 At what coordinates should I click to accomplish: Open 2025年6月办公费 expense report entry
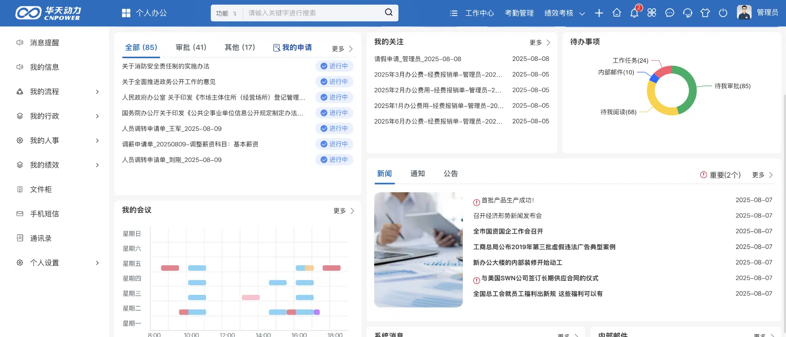(x=438, y=121)
